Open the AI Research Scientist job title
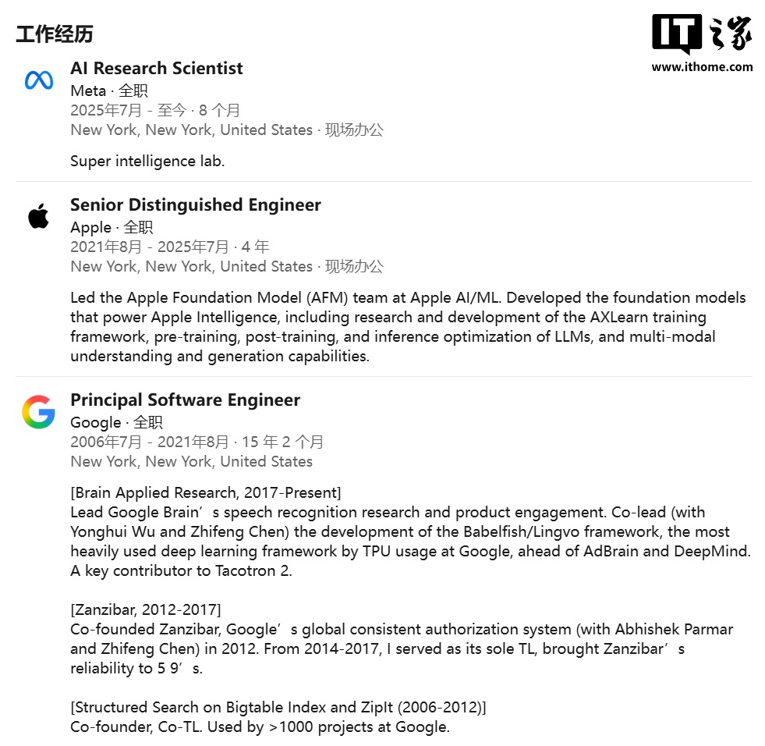 (x=157, y=69)
